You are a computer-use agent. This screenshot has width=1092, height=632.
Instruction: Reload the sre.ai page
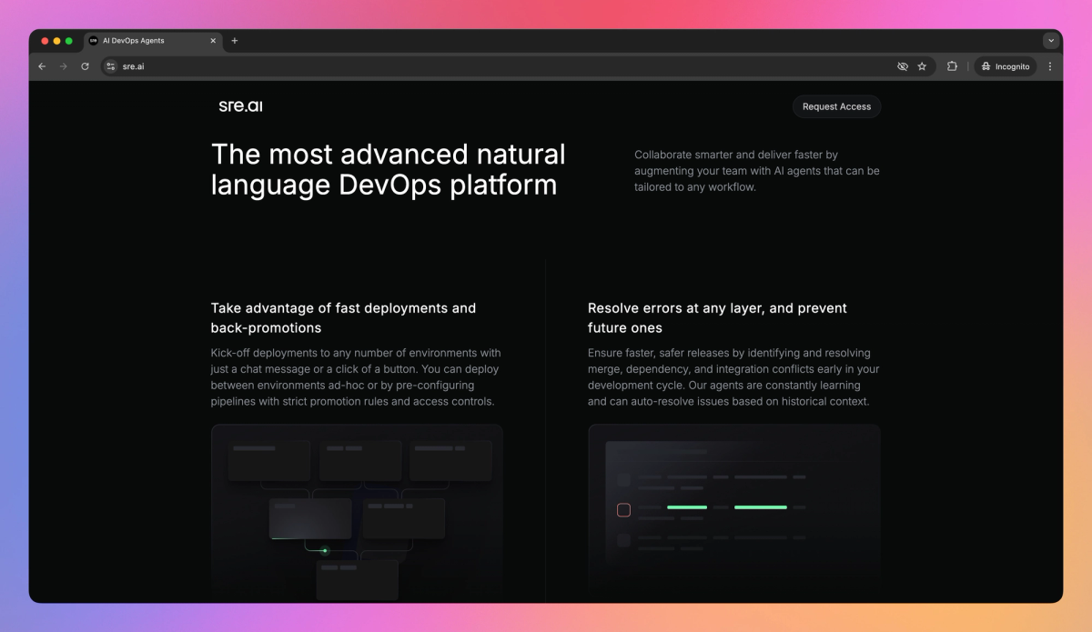coord(85,66)
